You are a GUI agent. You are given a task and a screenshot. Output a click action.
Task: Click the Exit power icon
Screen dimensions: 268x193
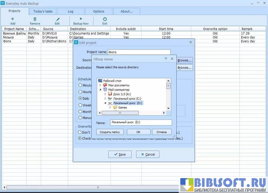105,19
